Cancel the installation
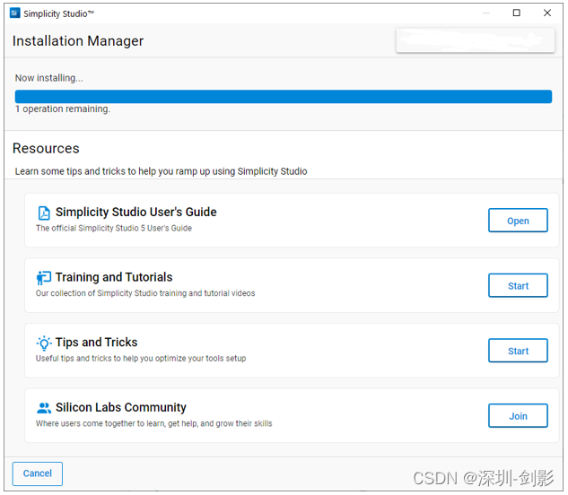568x495 pixels. (x=38, y=473)
